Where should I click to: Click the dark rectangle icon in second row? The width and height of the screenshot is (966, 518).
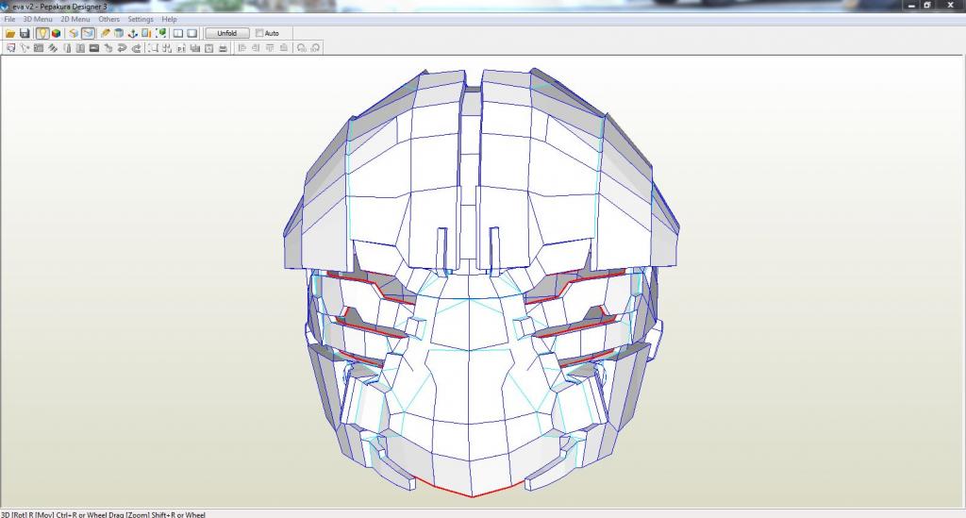[94, 48]
